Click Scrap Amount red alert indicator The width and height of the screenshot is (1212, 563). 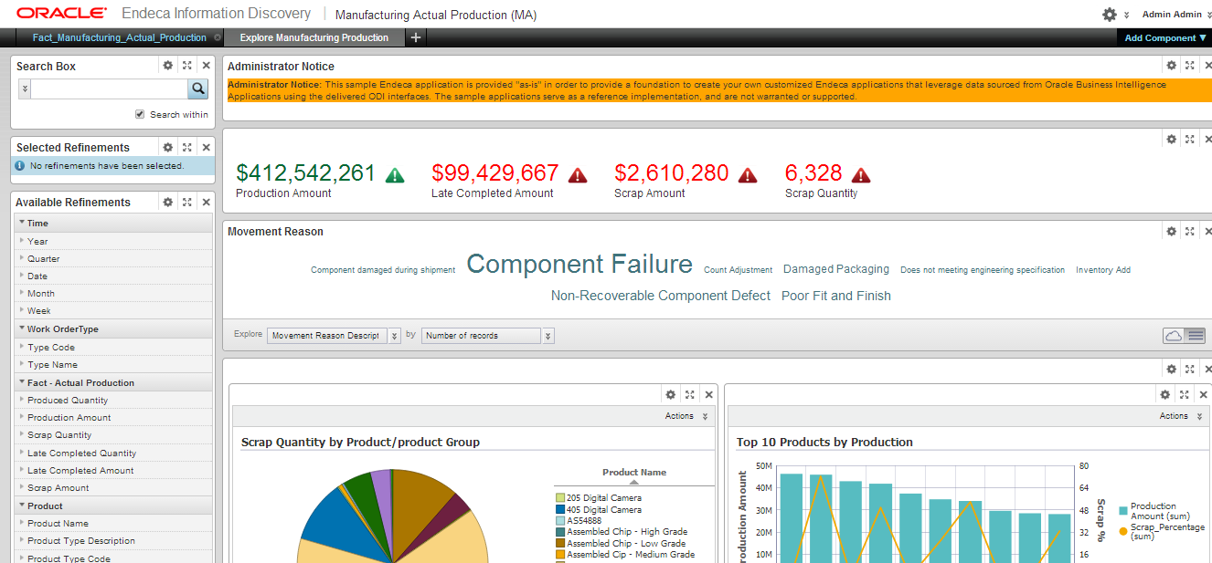click(x=748, y=175)
